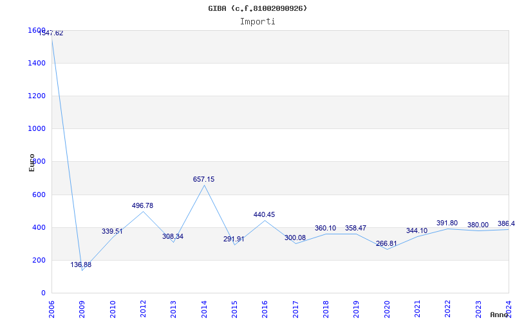This screenshot has width=515, height=321.
Task: Click the 1400 y-axis tick label
Action: click(37, 63)
